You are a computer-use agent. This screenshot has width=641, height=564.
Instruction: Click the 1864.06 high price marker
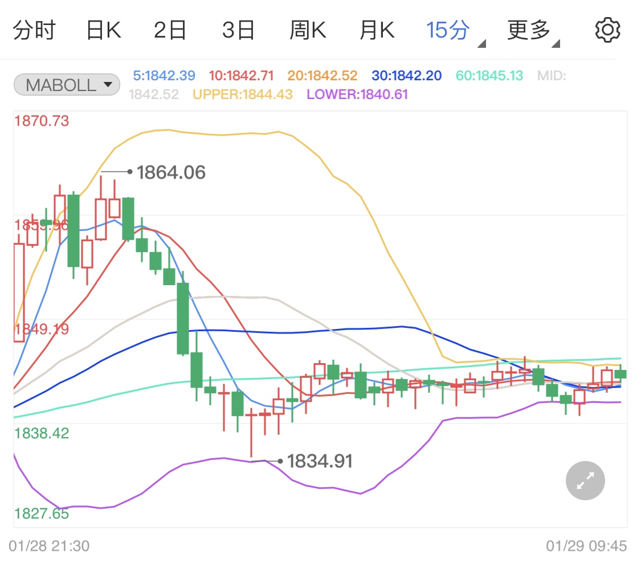170,172
